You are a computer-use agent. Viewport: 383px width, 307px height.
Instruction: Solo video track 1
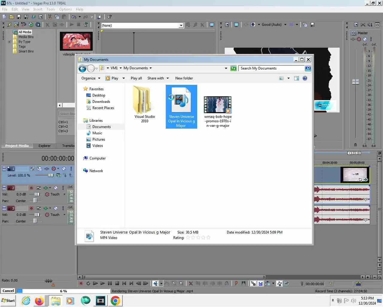[x=71, y=169]
